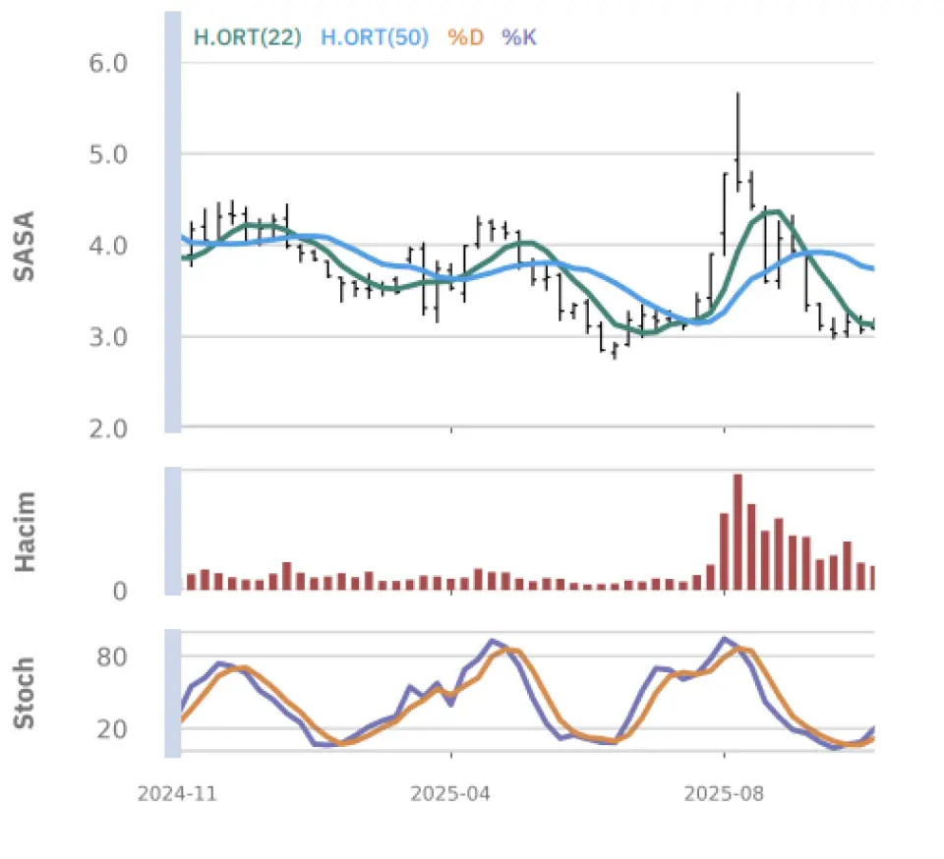944x859 pixels.
Task: Click the blue strip beside the volume panel
Action: click(172, 531)
